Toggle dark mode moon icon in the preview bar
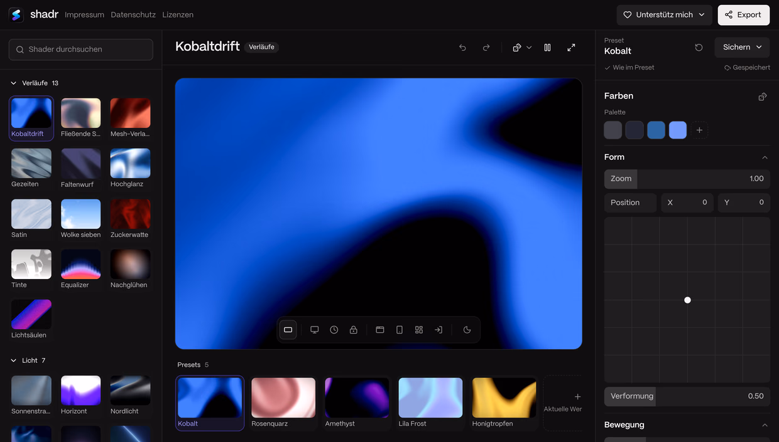The height and width of the screenshot is (442, 779). [467, 330]
